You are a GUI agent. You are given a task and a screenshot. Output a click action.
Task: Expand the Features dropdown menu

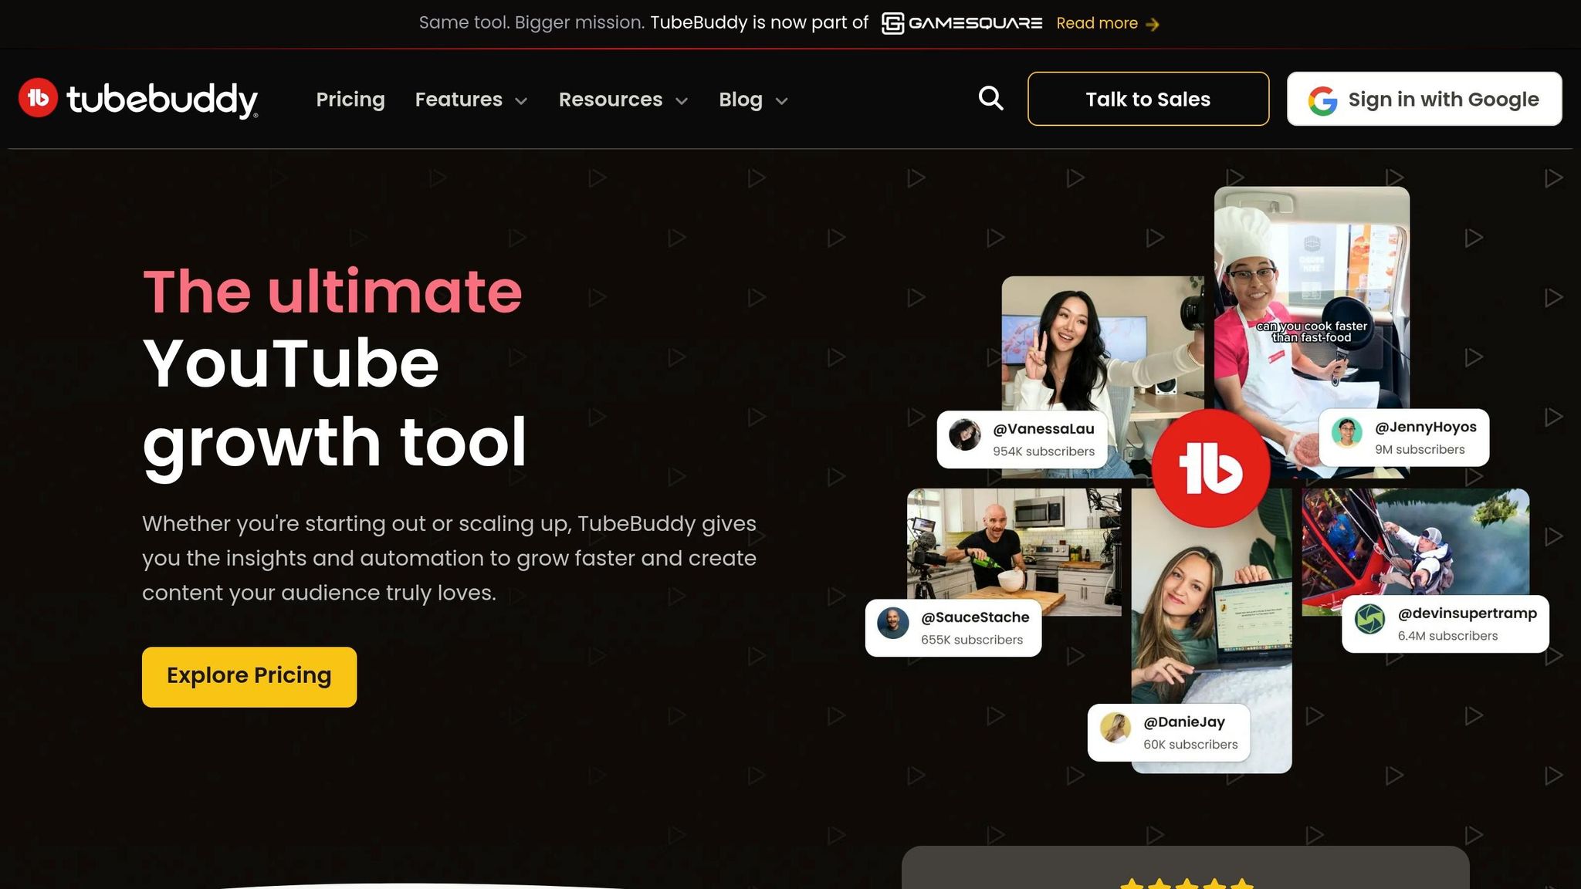pyautogui.click(x=472, y=100)
